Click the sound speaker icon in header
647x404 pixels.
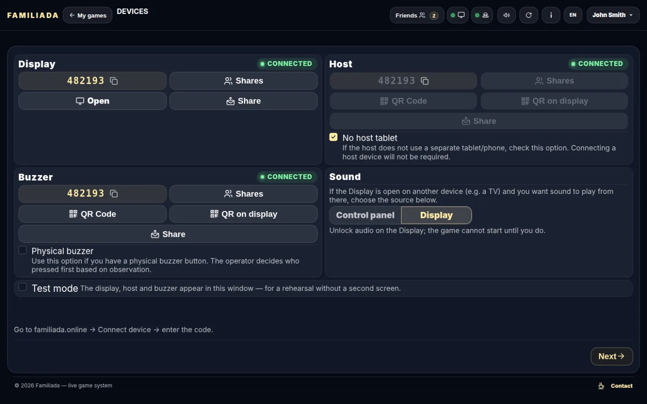[507, 15]
